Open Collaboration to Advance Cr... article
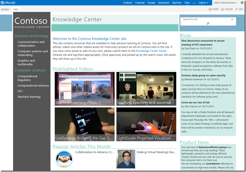The height and width of the screenshot is (172, 246). 94,152
